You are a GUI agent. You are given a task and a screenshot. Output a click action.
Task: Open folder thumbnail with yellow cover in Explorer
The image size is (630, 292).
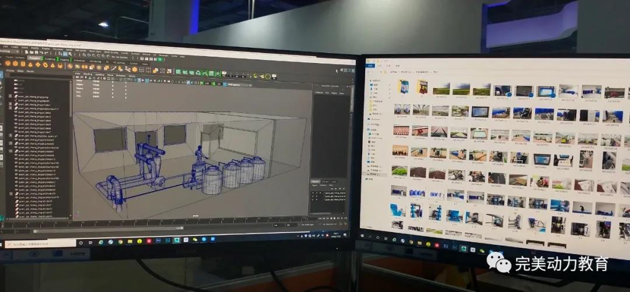coord(422,87)
